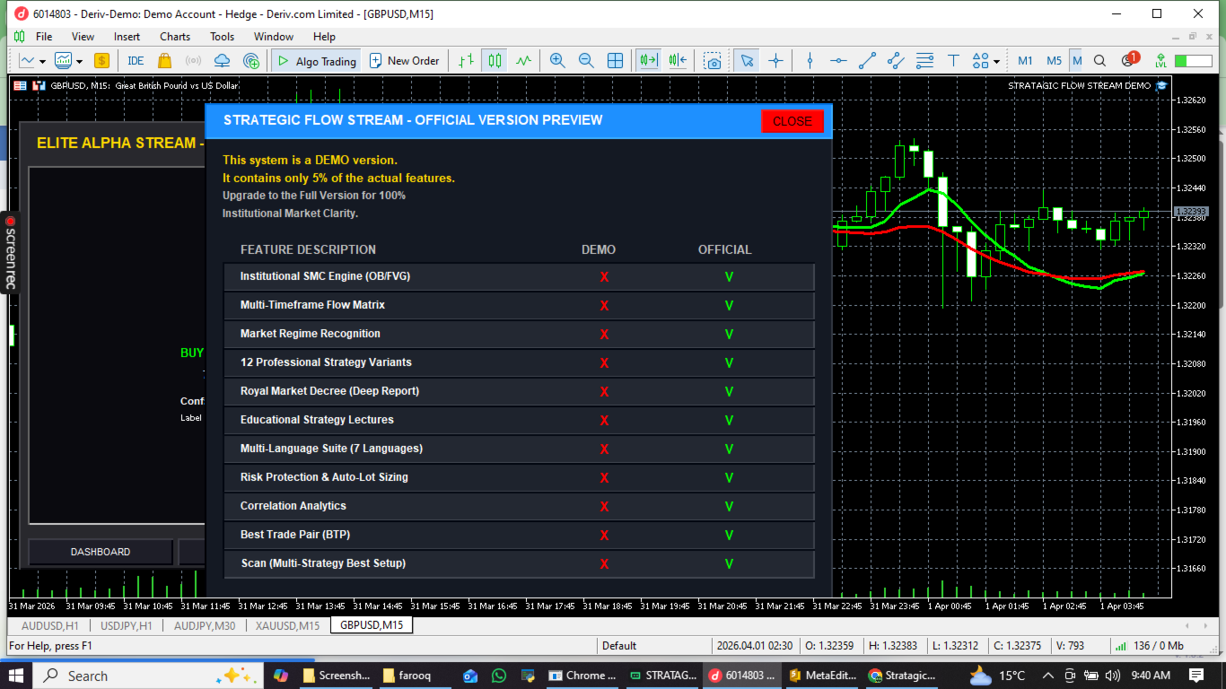Toggle chart shift from right edge
1226x689 pixels.
pyautogui.click(x=678, y=61)
